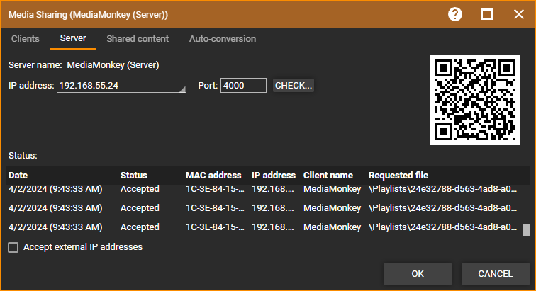Click the Requested file column header
Screen dimensions: 536x291
point(398,175)
